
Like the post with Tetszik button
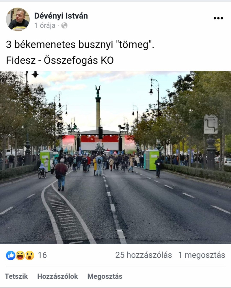point(16,276)
